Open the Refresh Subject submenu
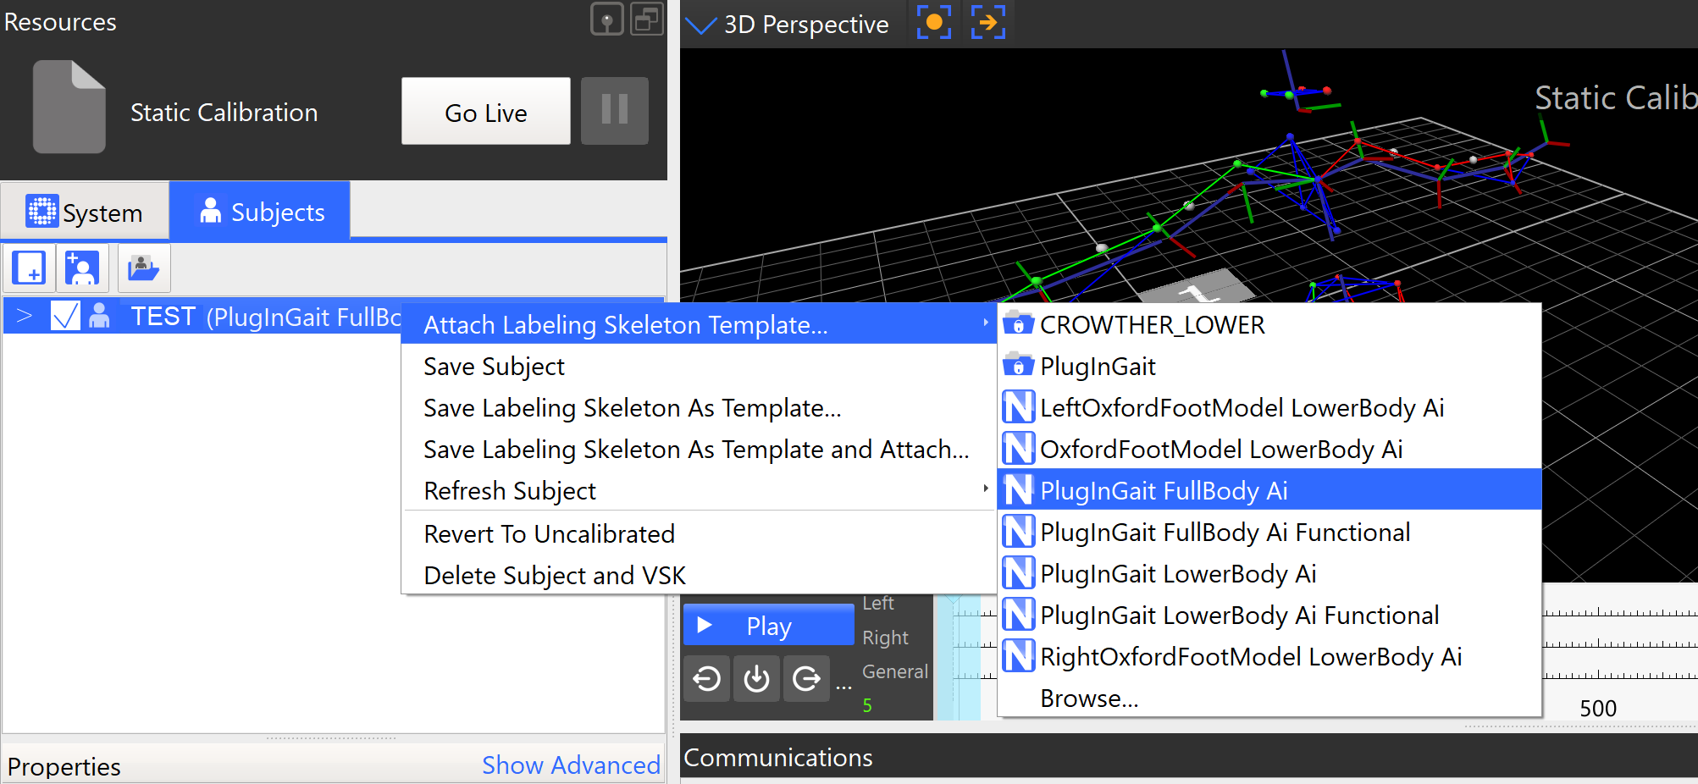The image size is (1698, 784). [698, 490]
